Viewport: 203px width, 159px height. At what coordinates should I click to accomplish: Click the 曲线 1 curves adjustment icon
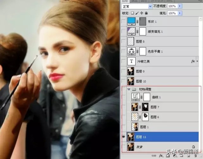click(136, 97)
